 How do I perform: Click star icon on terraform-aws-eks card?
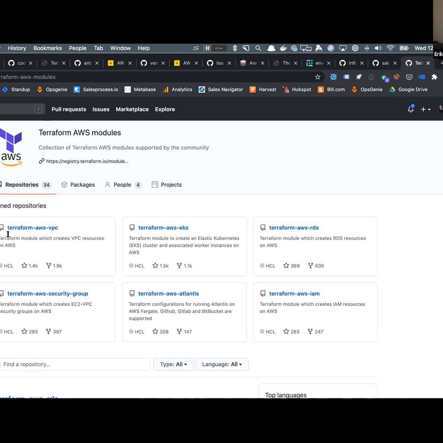pos(155,265)
